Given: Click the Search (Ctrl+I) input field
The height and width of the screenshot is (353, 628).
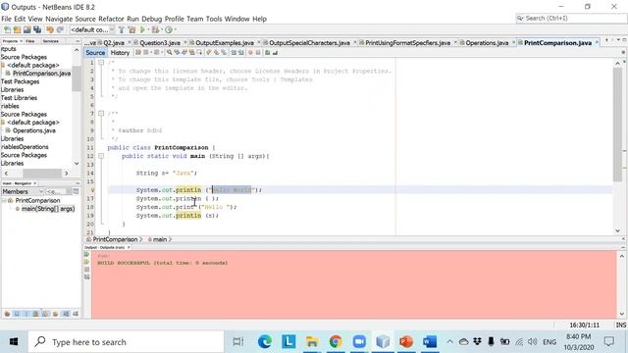Looking at the screenshot, I should (571, 18).
